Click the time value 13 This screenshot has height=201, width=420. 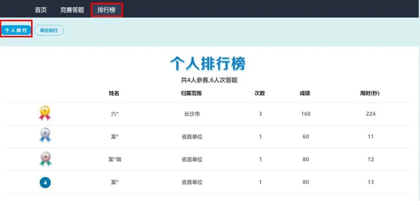[x=371, y=182]
